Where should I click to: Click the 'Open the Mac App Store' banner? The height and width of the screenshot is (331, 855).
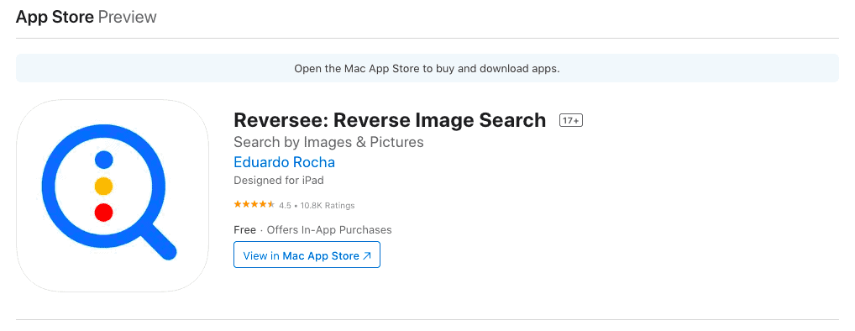427,69
